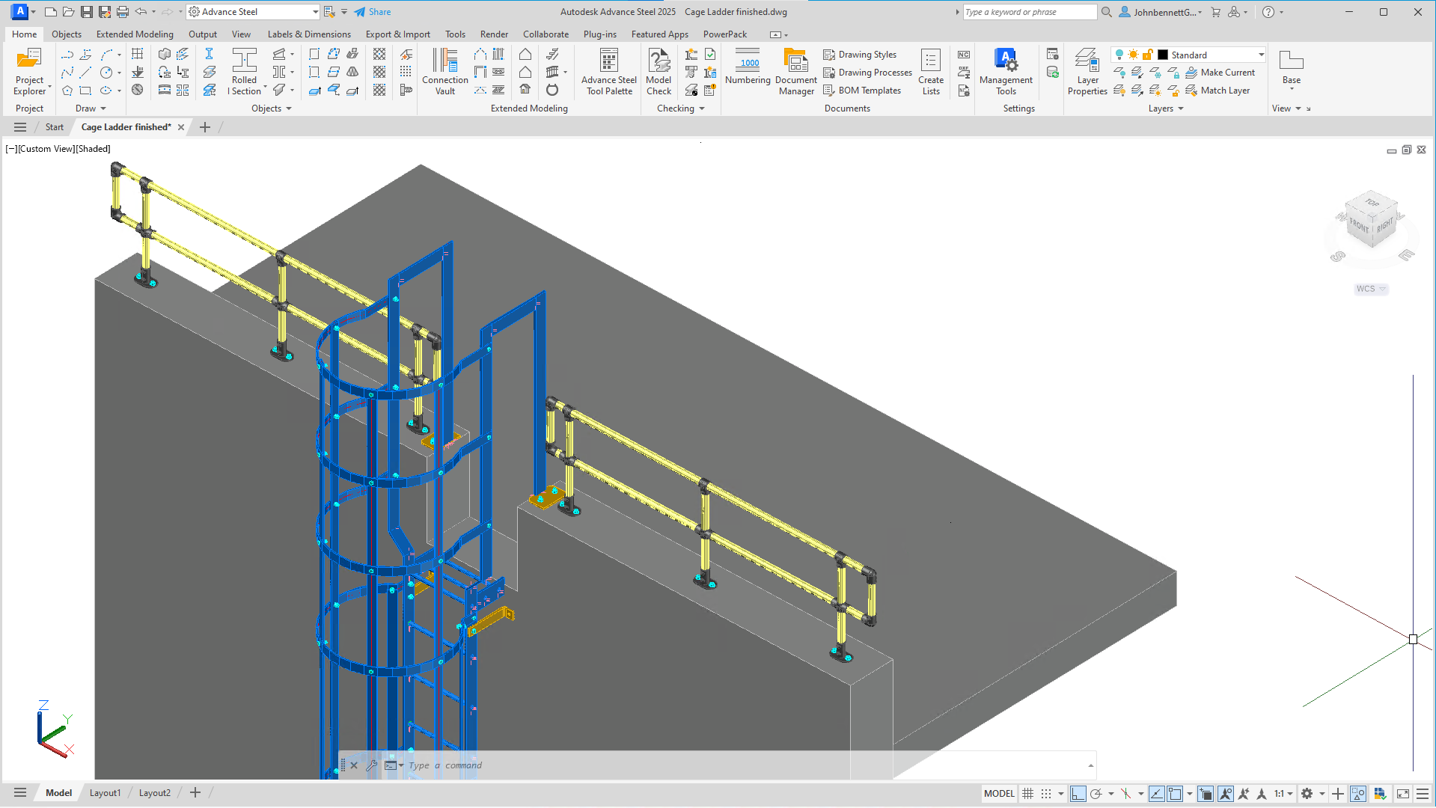Open the workspace settings gear in status bar
The height and width of the screenshot is (808, 1436).
point(1307,794)
